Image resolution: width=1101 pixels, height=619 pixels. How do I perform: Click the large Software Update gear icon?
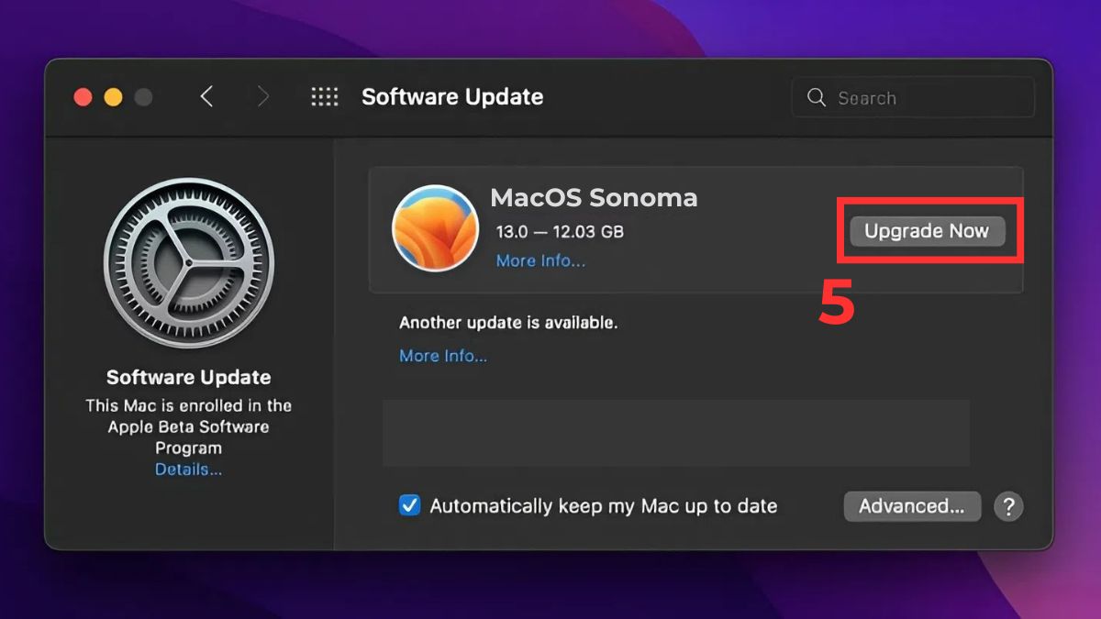(189, 263)
